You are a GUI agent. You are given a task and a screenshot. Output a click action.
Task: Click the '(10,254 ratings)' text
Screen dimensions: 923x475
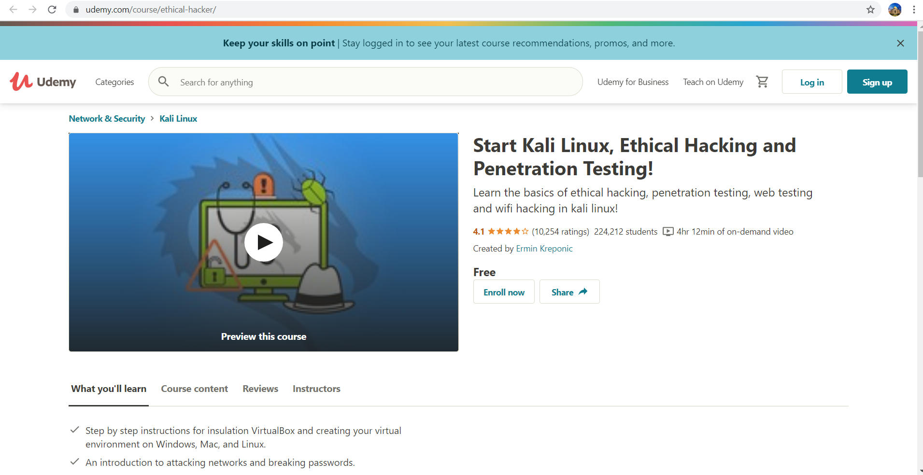(x=560, y=232)
